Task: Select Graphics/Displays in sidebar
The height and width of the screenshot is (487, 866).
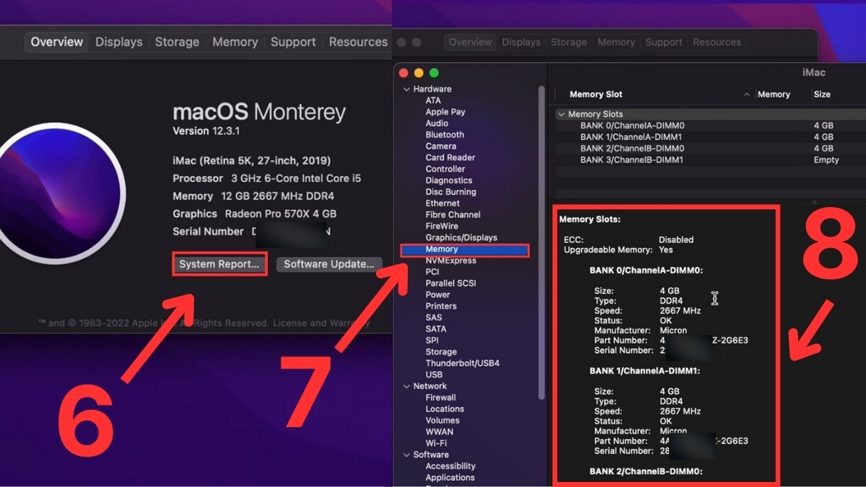Action: coord(461,238)
